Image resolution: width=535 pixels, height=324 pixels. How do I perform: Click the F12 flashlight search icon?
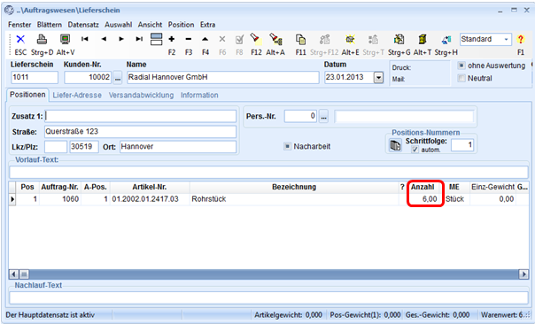click(256, 40)
